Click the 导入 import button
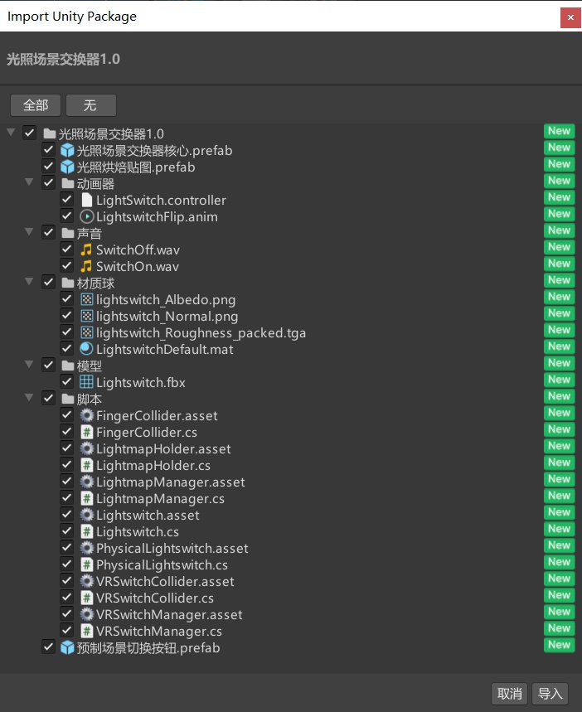 [x=550, y=694]
